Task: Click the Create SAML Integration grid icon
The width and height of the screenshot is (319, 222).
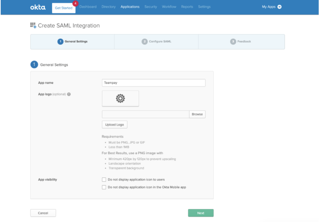Action: [x=33, y=26]
